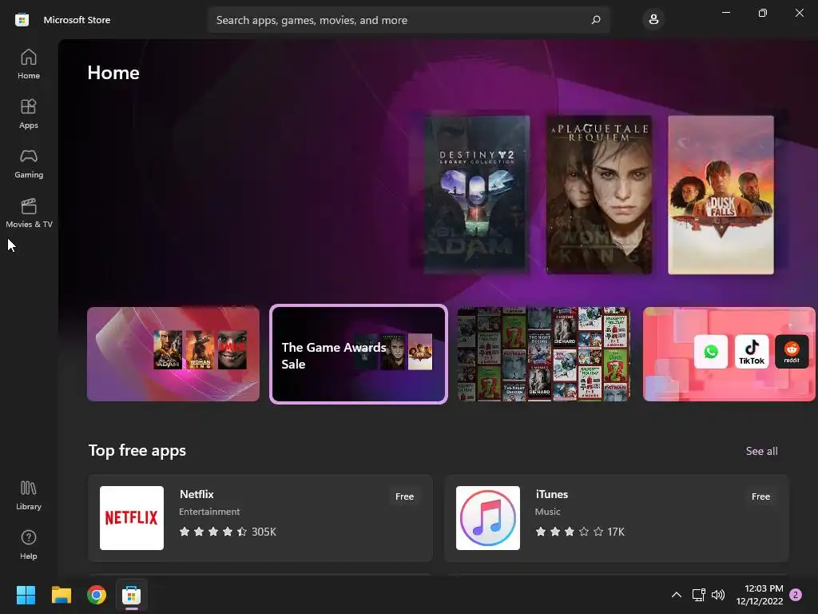Open the clock showing 12:03 PM

(x=760, y=595)
